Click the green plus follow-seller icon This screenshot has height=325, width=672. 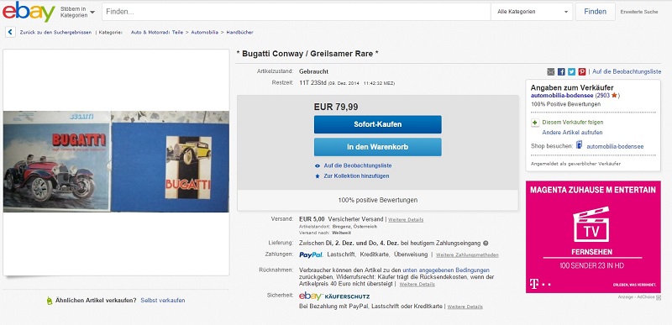[535, 123]
